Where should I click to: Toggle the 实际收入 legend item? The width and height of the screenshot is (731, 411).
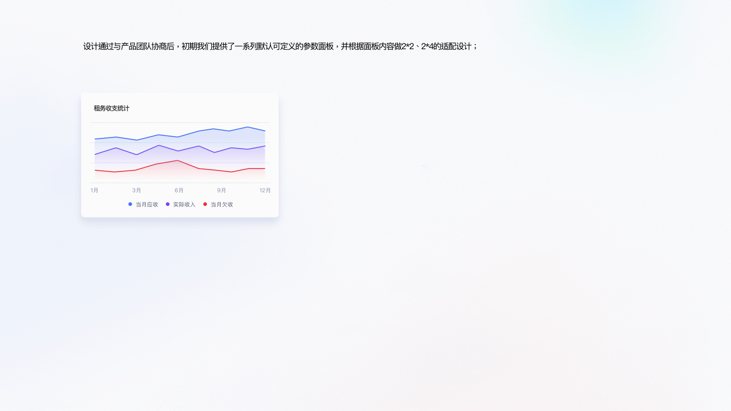coord(180,205)
